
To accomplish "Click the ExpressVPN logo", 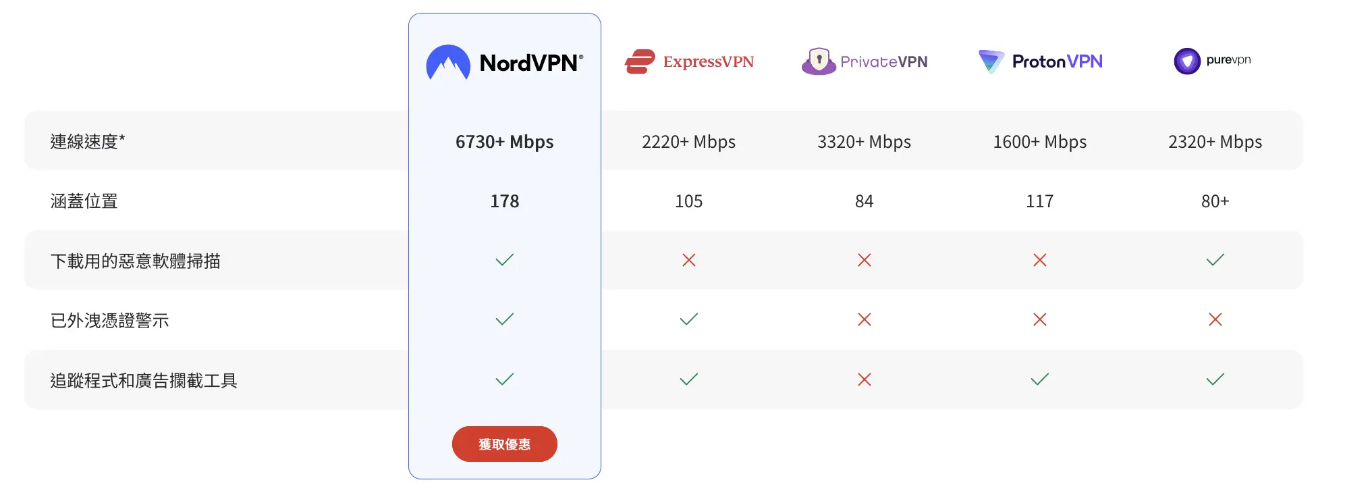I will pos(689,61).
